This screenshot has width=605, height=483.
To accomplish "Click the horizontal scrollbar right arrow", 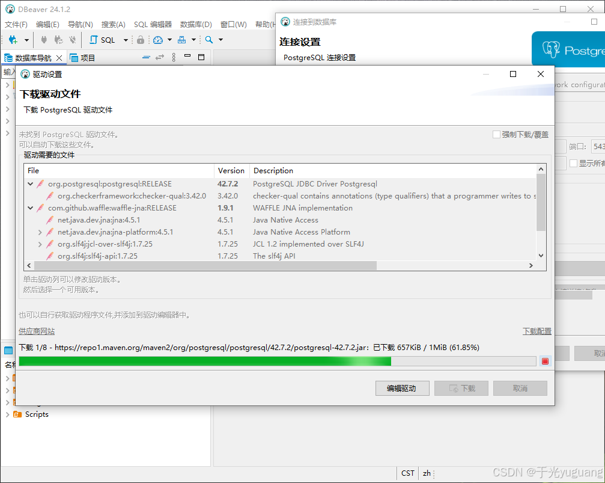I will click(x=531, y=265).
